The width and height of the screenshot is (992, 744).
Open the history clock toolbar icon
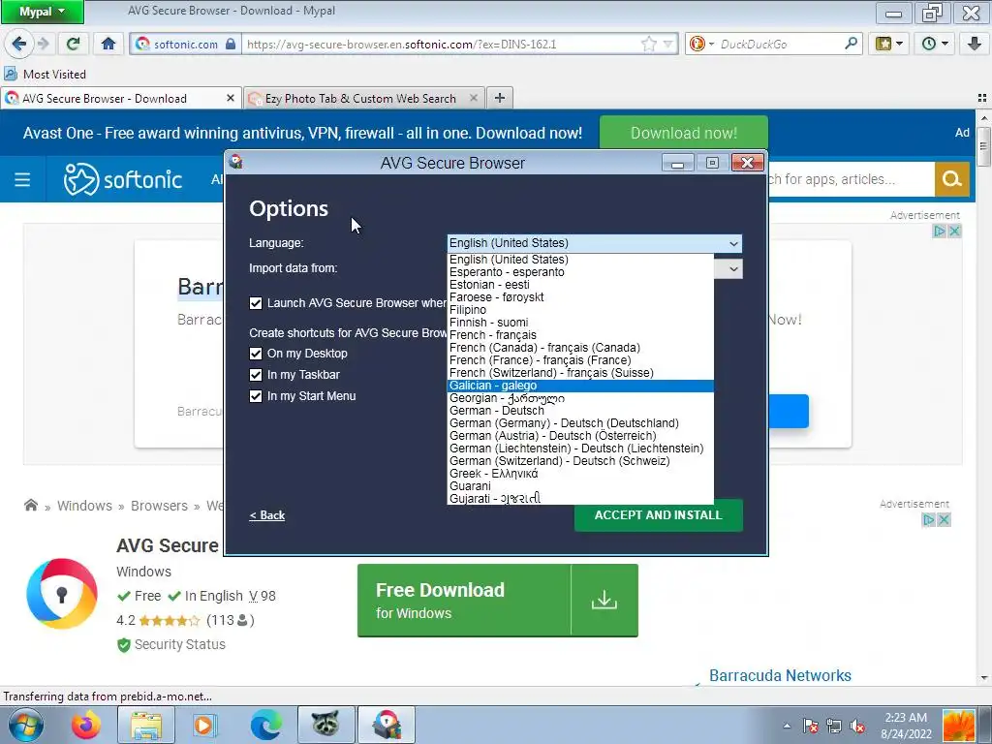pyautogui.click(x=935, y=44)
